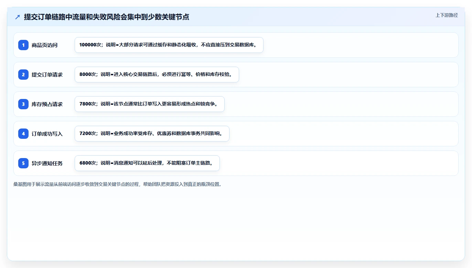
Task: Open the 100000次 description box
Action: click(169, 45)
